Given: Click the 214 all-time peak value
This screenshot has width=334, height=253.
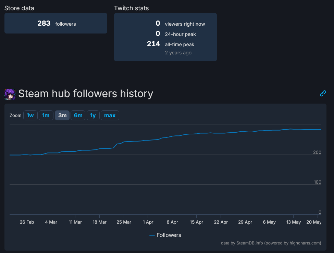Looking at the screenshot, I should click(153, 44).
